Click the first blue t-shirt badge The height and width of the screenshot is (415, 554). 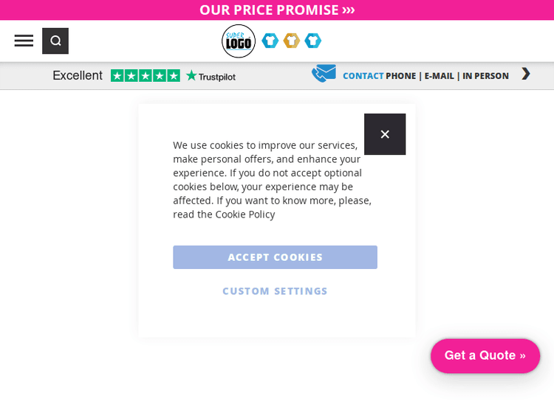pyautogui.click(x=270, y=41)
